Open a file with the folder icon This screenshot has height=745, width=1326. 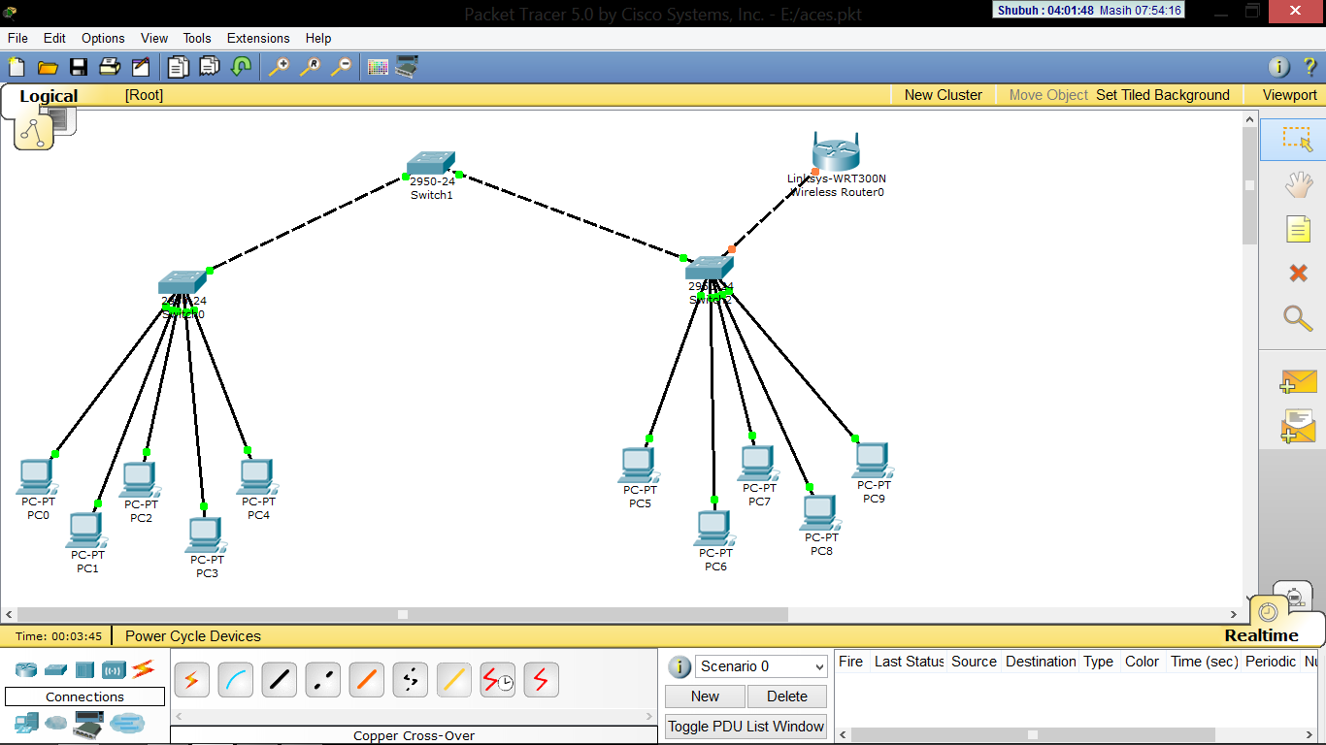point(48,67)
